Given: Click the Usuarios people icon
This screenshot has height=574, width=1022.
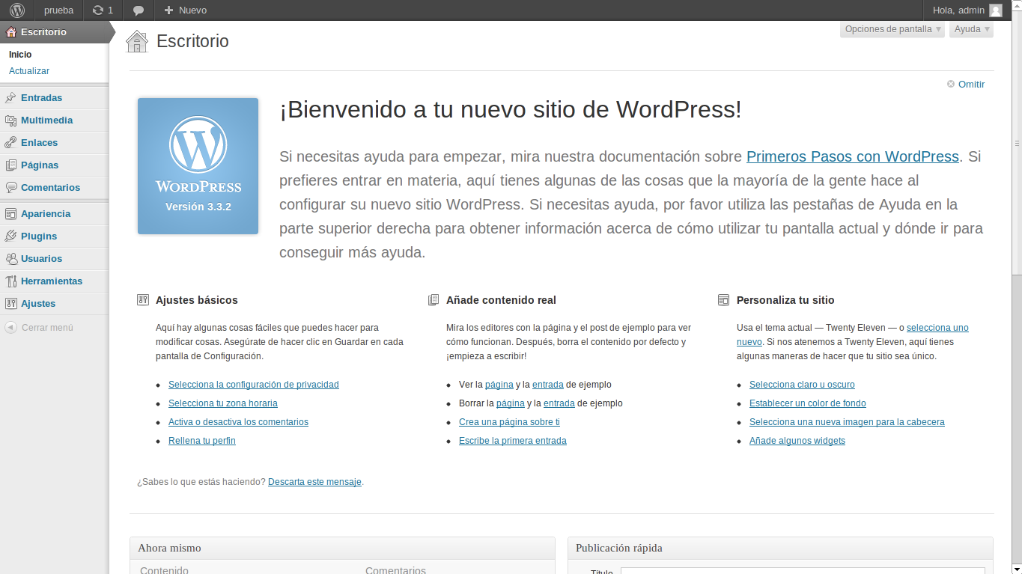Looking at the screenshot, I should (11, 259).
